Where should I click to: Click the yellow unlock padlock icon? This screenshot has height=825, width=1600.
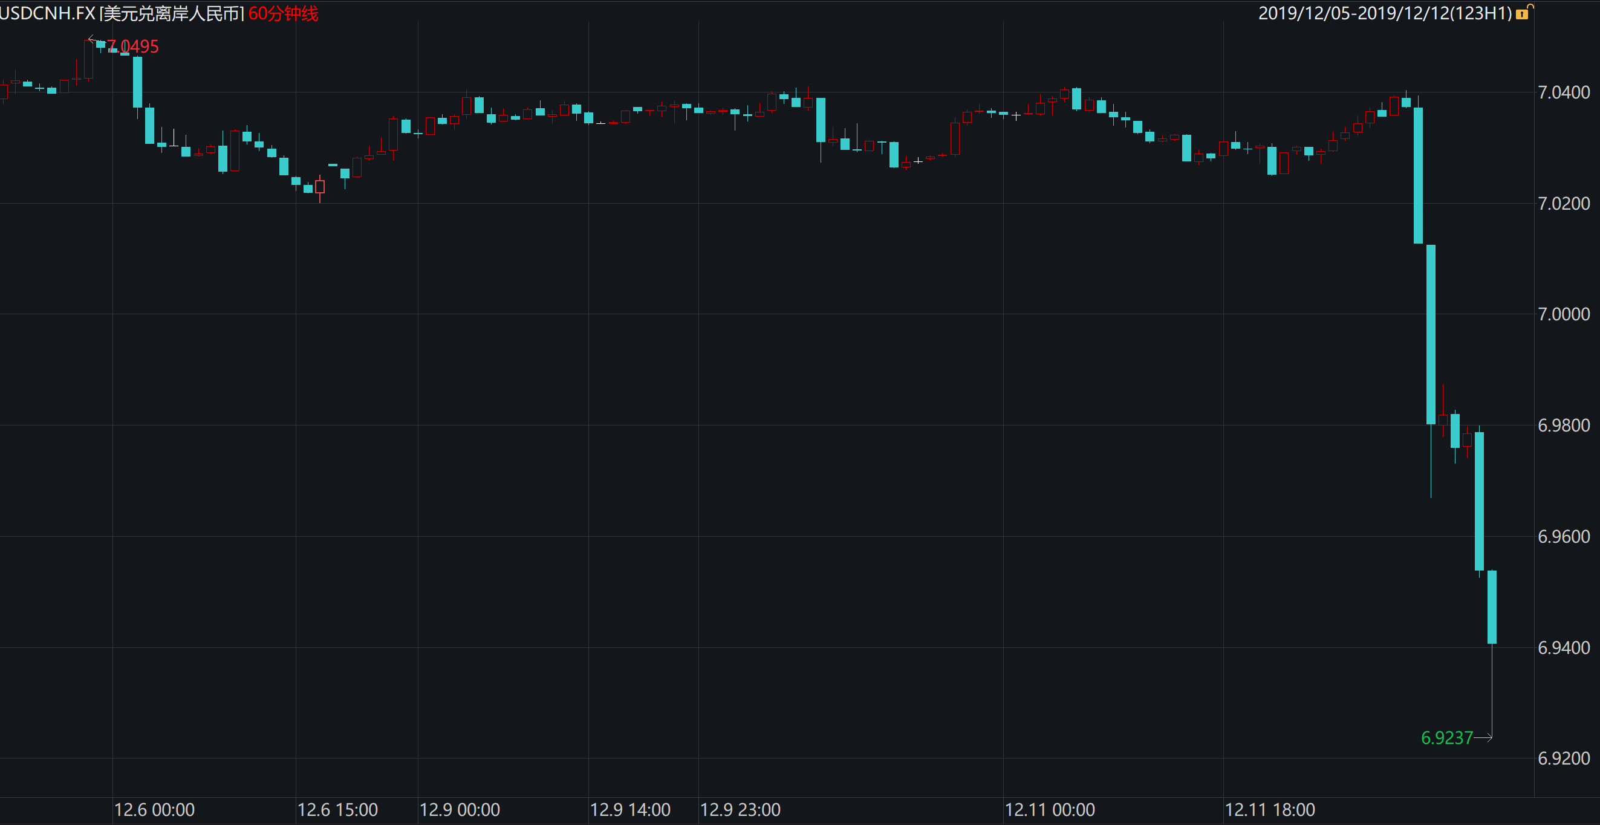tap(1524, 13)
